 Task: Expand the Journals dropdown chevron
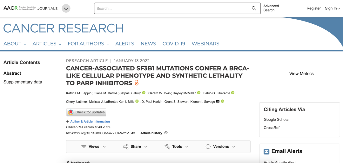point(66,9)
